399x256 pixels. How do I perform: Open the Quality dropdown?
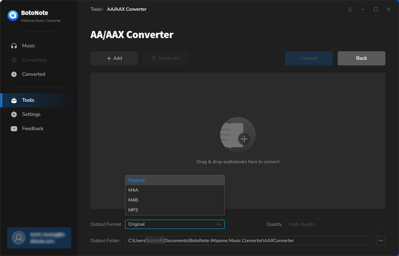coord(335,224)
